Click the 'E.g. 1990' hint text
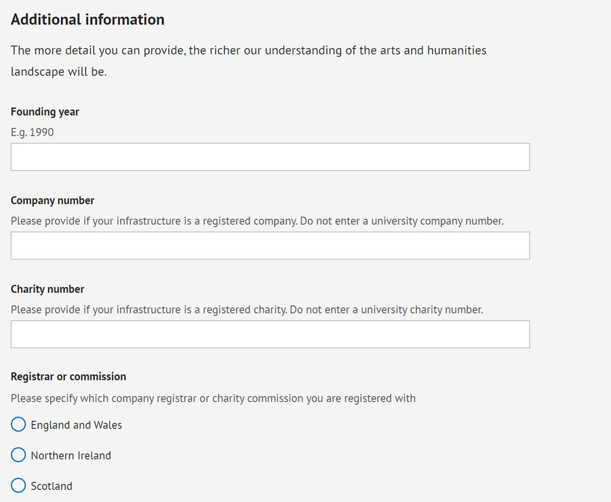Screen dimensions: 611x502 [x=33, y=132]
